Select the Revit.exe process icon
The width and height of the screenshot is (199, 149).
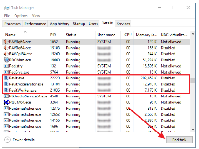[6, 78]
